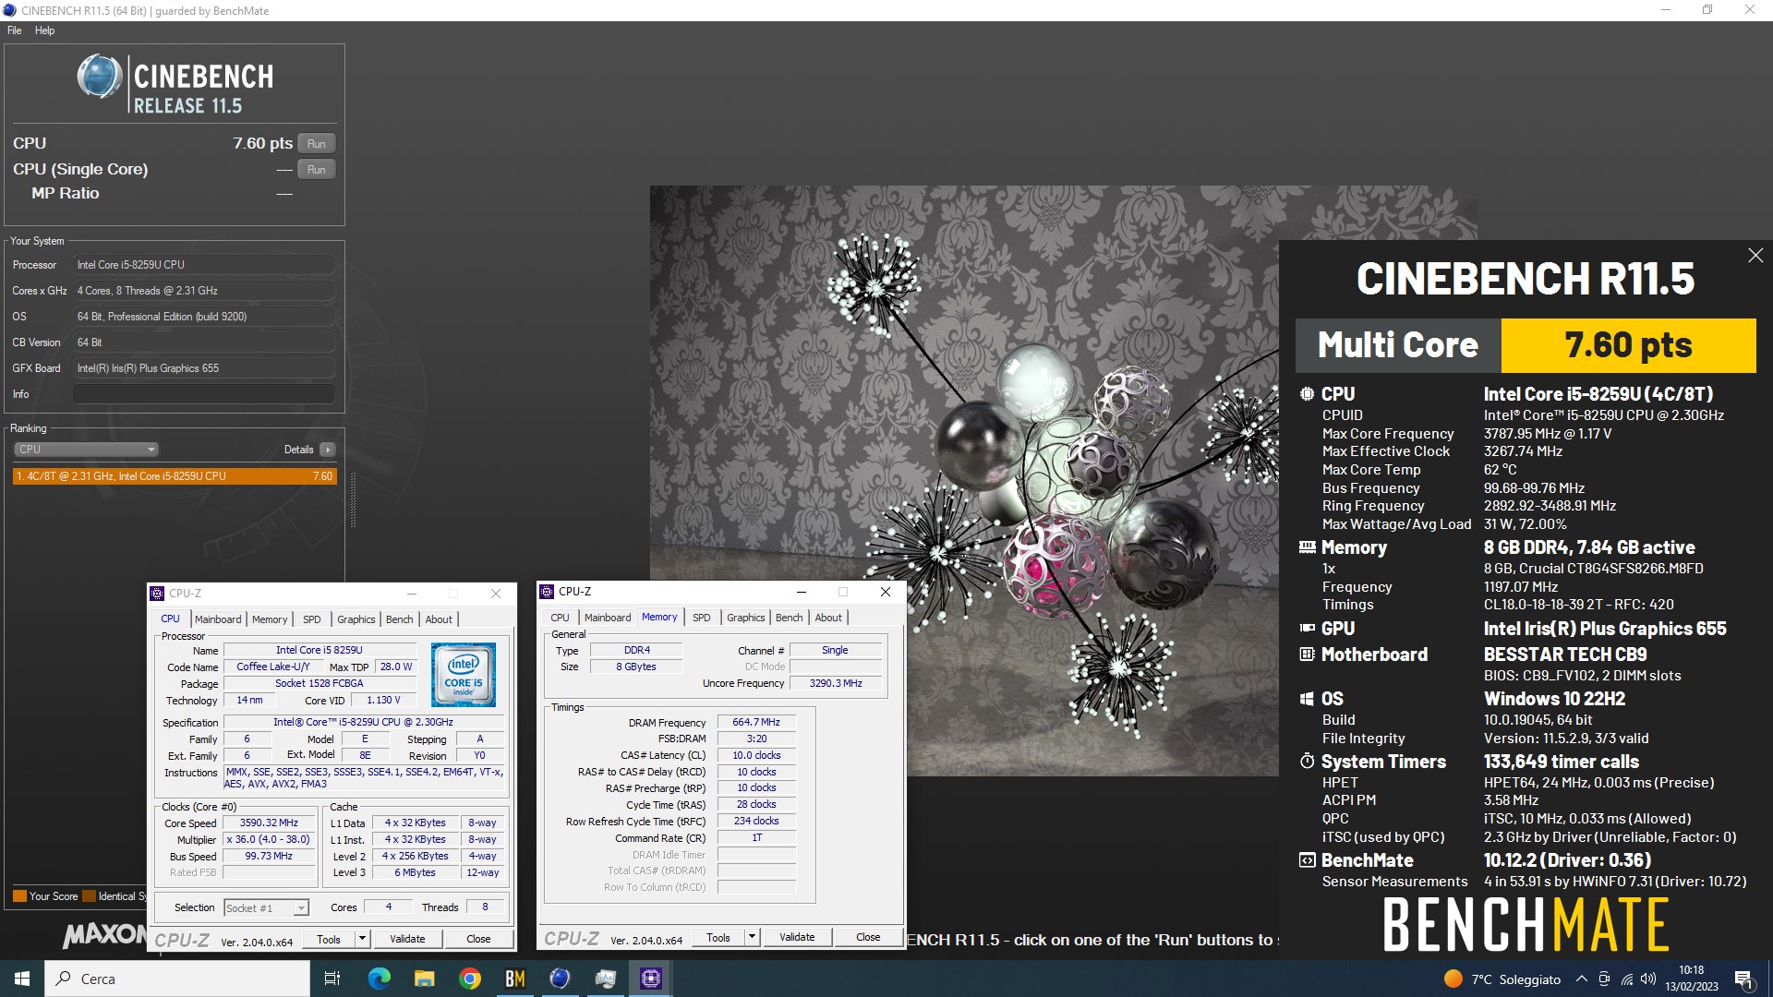
Task: Open the SPD tab in right CPU-Z window
Action: 702,618
